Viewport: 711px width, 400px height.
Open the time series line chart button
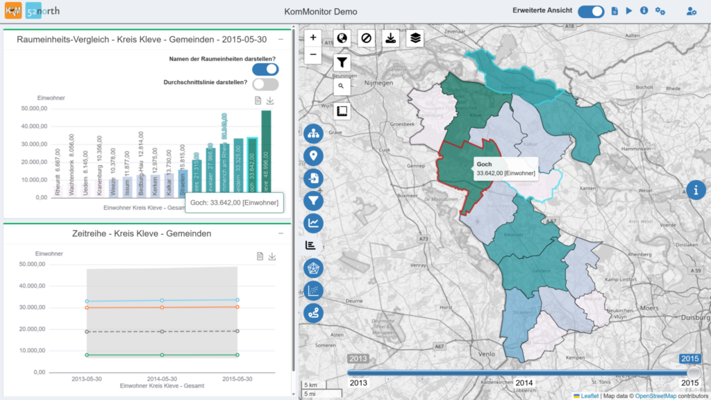(x=313, y=223)
